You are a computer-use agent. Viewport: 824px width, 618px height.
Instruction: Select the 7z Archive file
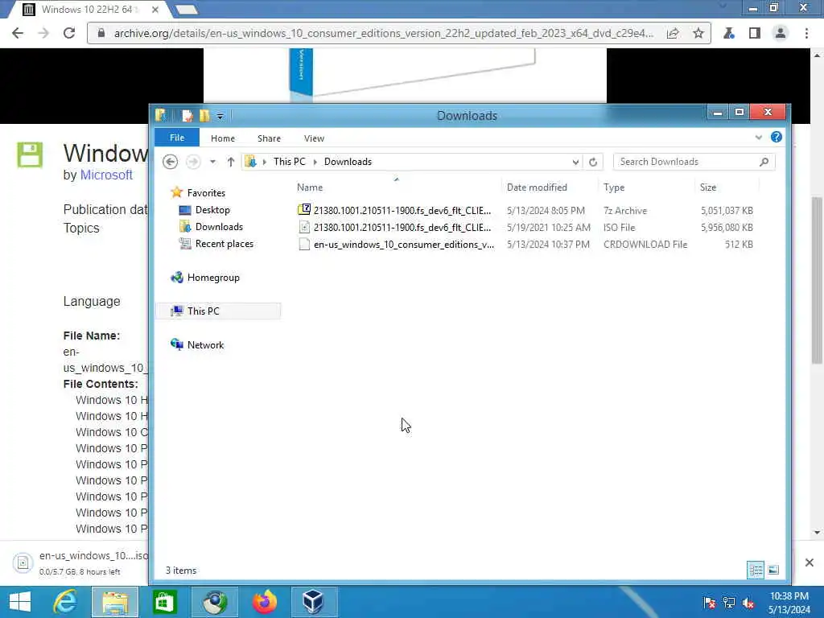(x=525, y=211)
